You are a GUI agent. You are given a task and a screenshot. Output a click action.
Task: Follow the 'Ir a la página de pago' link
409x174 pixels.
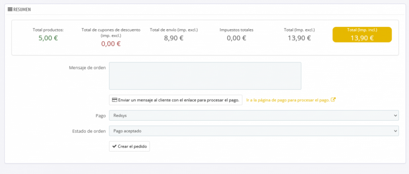[288, 100]
